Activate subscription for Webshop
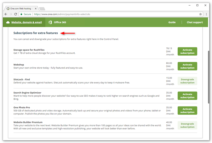212x143 pixels. point(187,66)
